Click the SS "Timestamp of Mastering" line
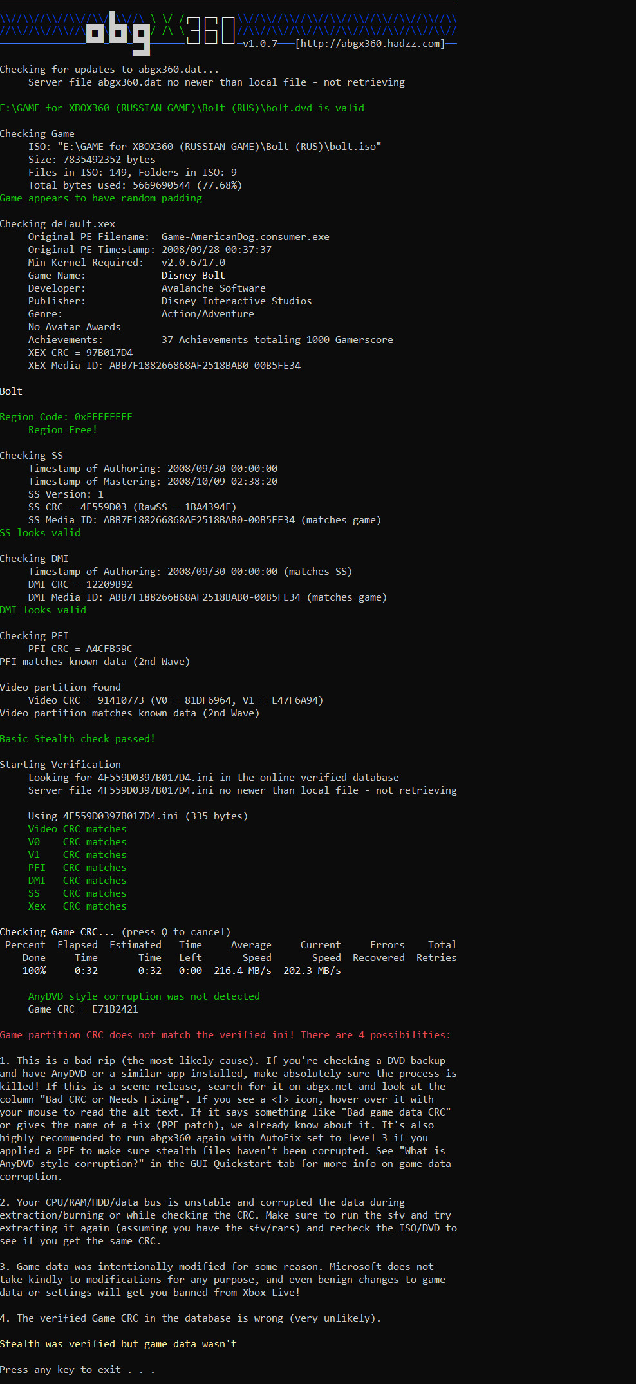 (153, 482)
